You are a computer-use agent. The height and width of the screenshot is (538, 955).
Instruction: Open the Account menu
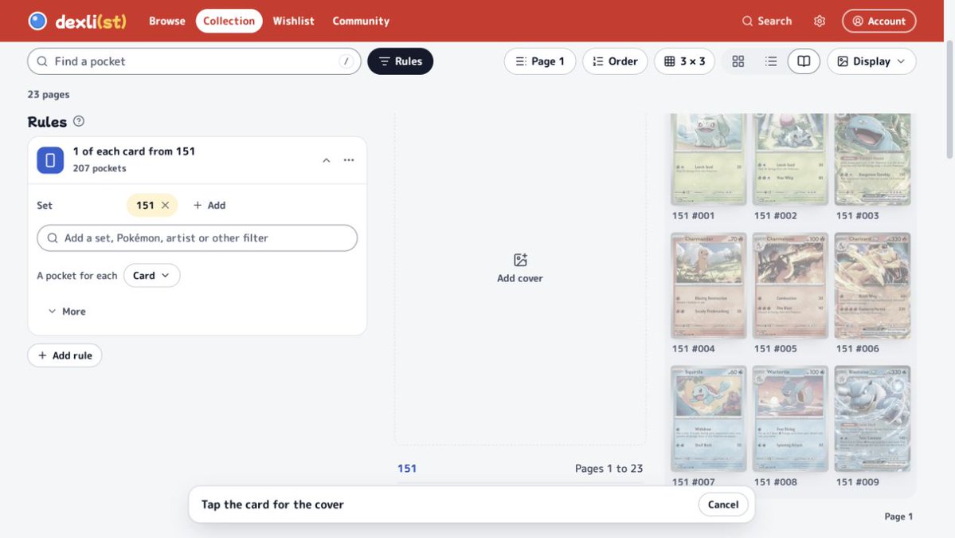(879, 21)
